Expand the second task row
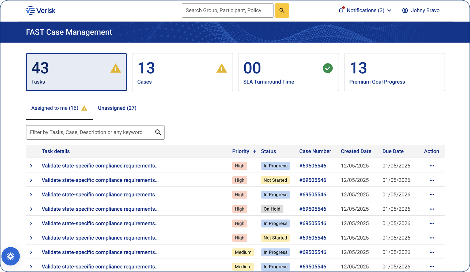Viewport: 470px width, 272px height. [31, 180]
